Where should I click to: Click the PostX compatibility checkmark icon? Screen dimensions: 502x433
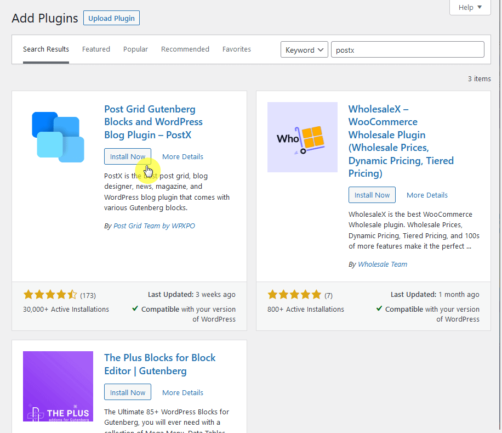coord(135,308)
